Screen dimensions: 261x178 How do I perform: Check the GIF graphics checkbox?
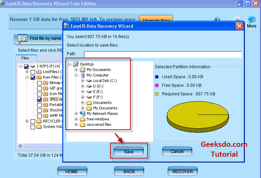[39, 88]
